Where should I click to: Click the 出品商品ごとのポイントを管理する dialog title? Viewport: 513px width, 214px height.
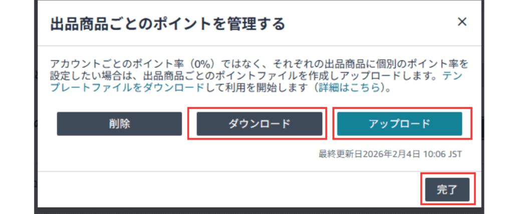click(167, 24)
